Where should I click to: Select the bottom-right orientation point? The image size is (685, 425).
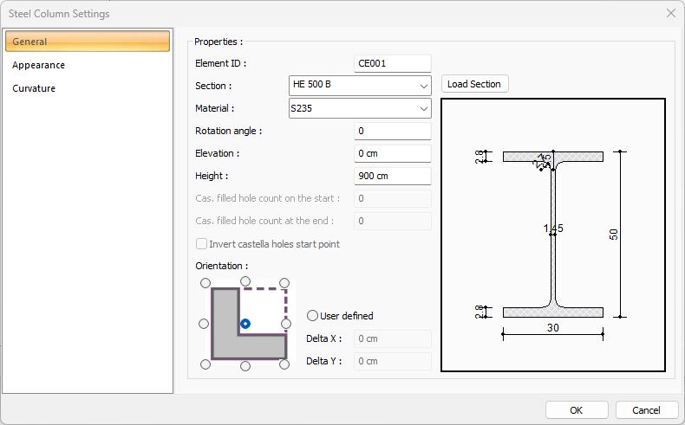(286, 364)
